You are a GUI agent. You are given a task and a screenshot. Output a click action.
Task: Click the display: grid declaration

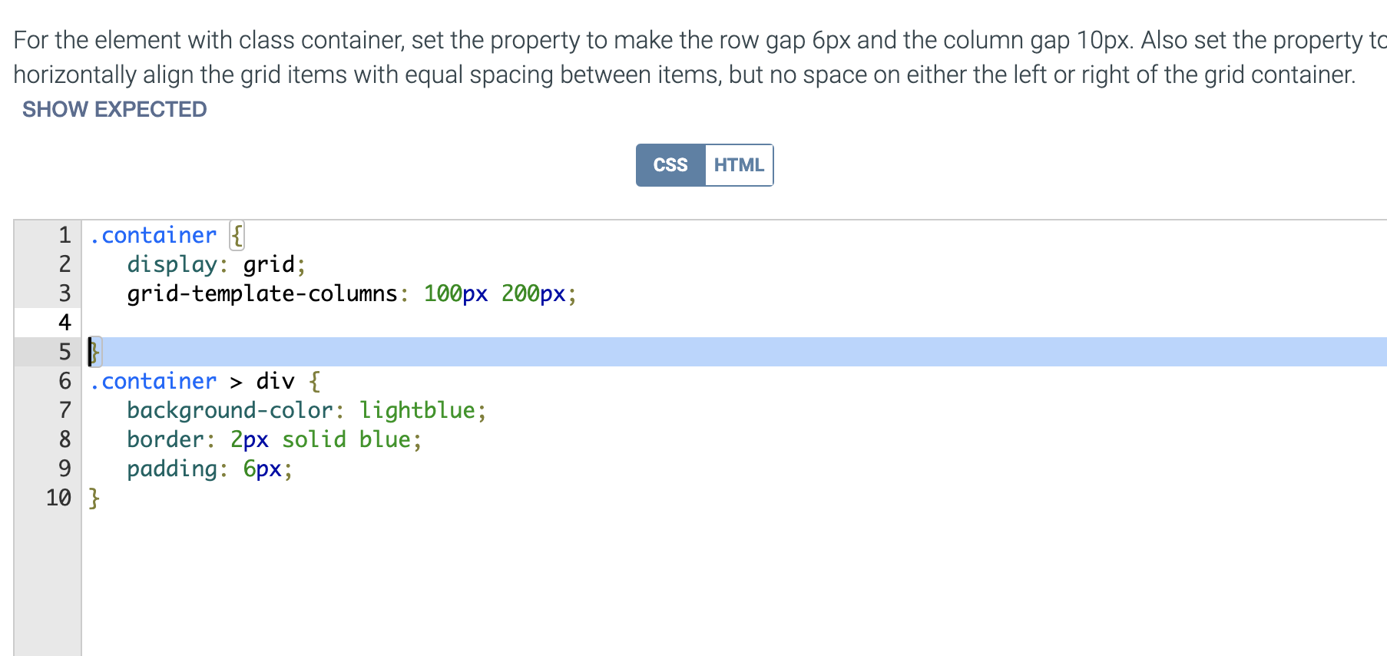coord(217,264)
